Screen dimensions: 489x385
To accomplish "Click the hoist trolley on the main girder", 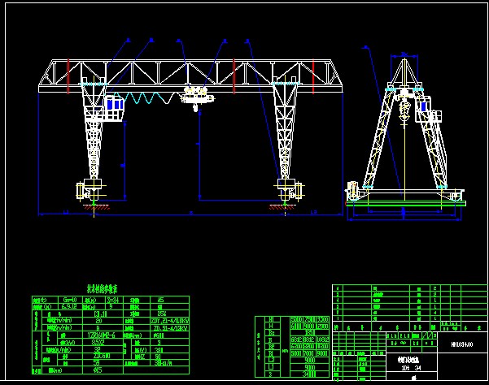I will click(x=195, y=95).
